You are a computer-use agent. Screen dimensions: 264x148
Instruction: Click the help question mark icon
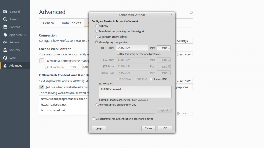click(x=191, y=12)
